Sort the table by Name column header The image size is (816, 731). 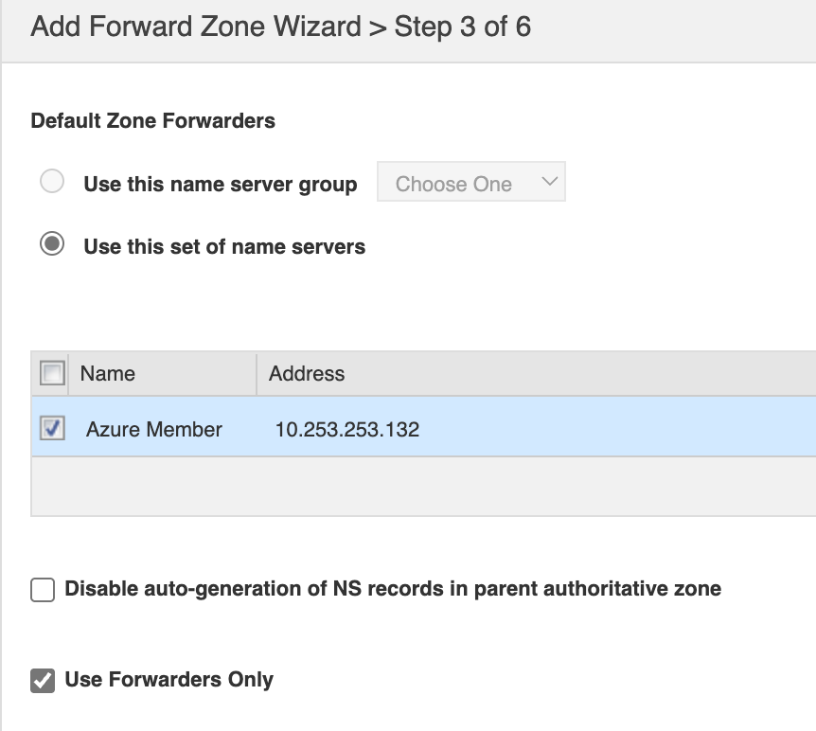pyautogui.click(x=108, y=373)
